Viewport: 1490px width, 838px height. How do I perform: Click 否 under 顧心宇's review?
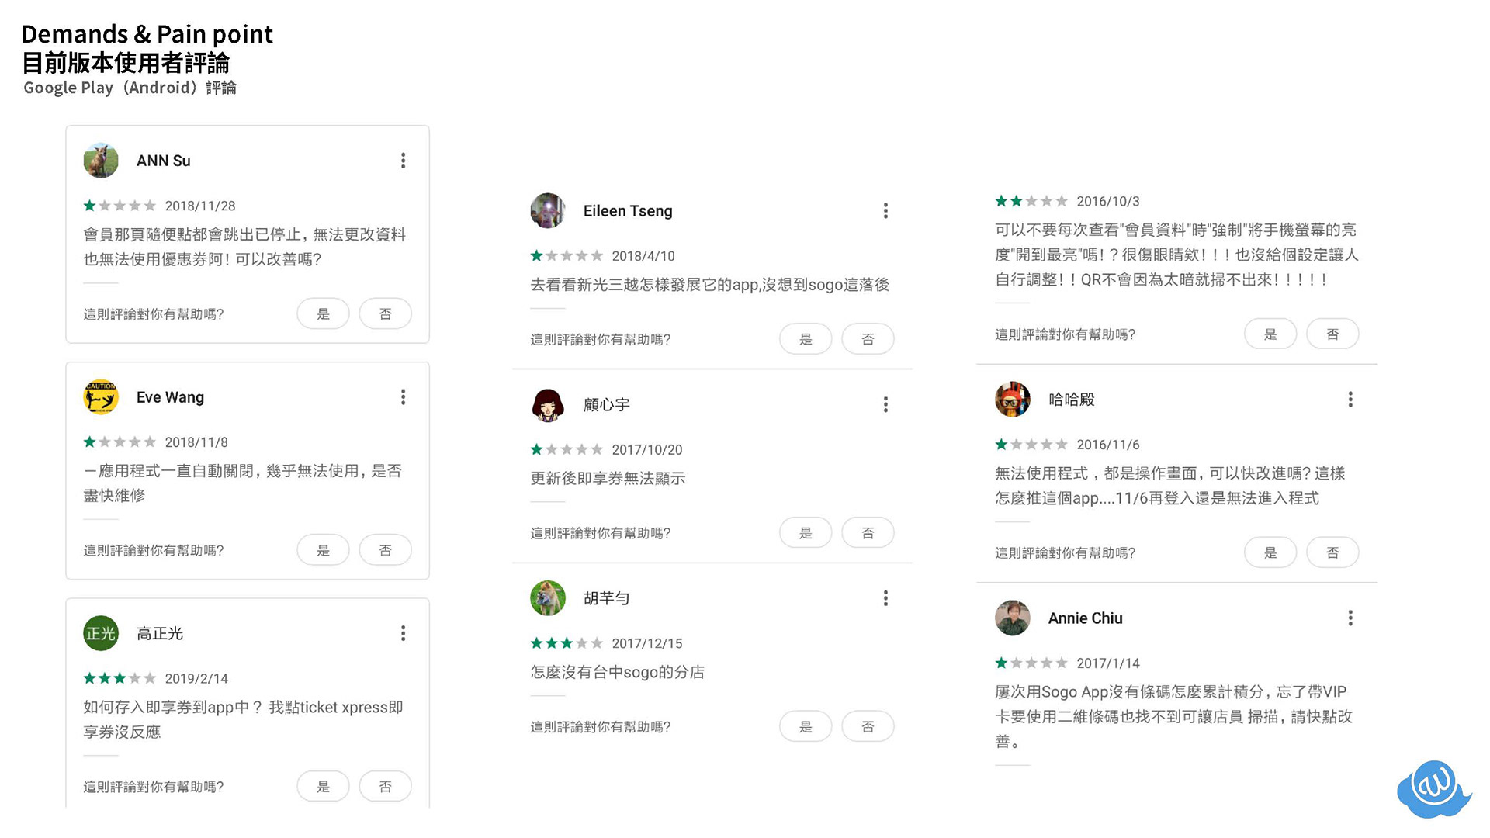coord(868,533)
